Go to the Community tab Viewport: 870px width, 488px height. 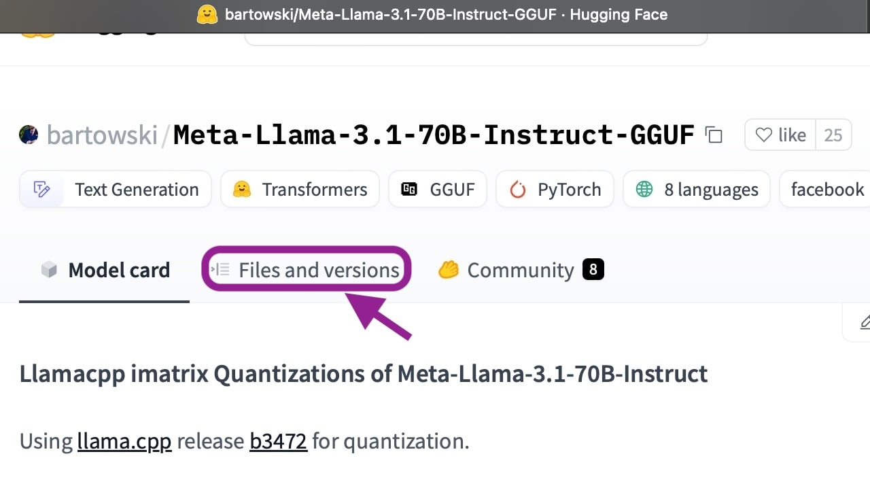(x=521, y=271)
